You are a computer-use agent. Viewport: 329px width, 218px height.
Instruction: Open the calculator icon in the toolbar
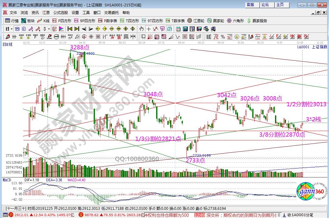click(x=185, y=29)
